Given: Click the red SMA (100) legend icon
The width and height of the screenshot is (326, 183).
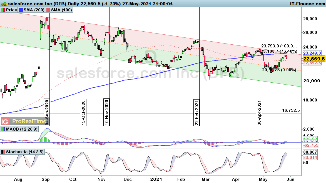Looking at the screenshot, I should [48, 10].
